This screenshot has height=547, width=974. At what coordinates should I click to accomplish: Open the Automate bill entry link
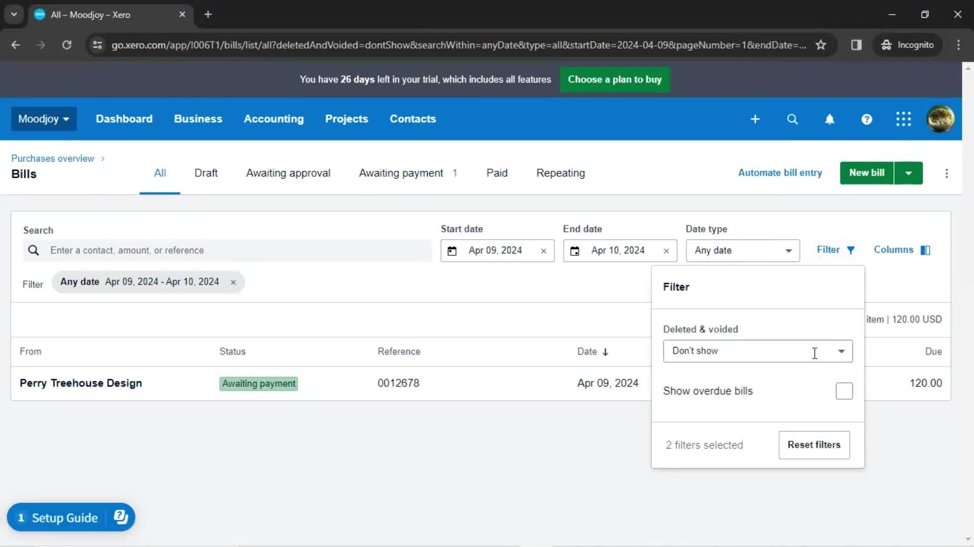point(780,173)
